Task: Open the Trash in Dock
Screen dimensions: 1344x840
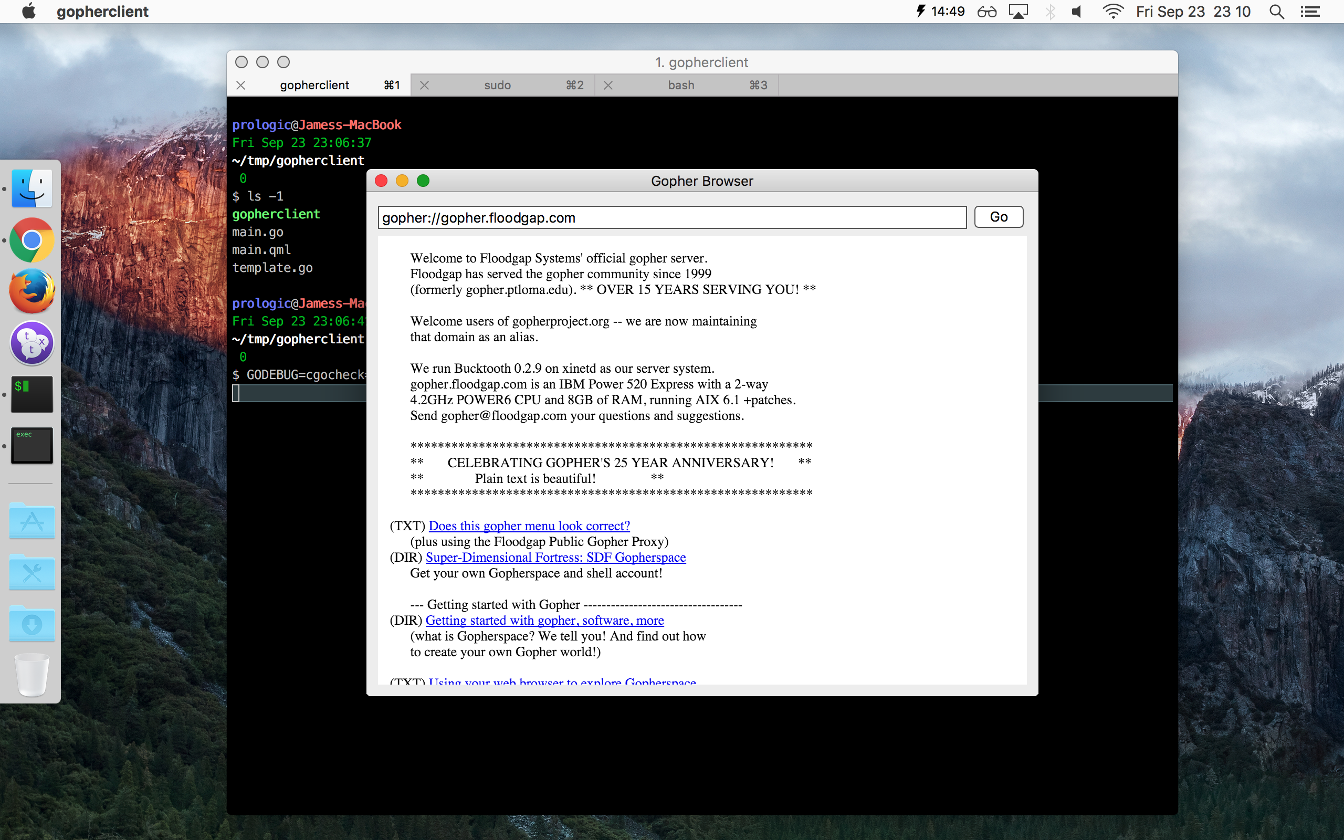Action: (31, 675)
